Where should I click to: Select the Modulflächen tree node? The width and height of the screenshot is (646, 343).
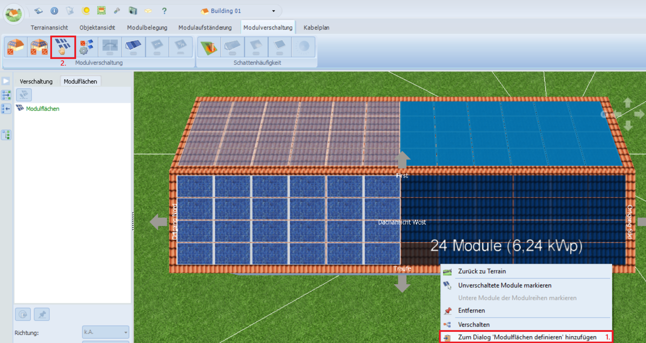pyautogui.click(x=42, y=109)
